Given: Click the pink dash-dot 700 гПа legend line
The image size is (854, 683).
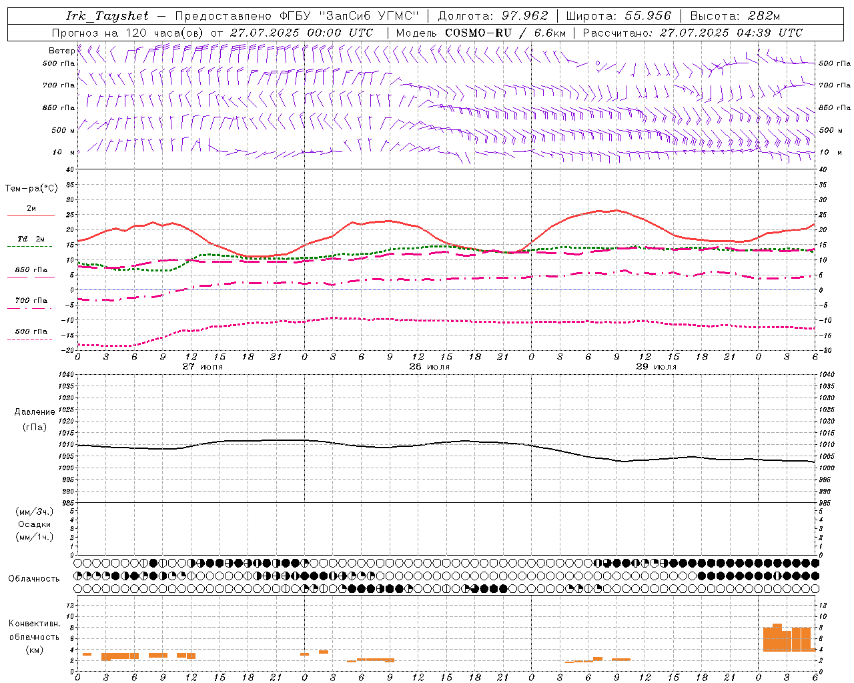Looking at the screenshot, I should pyautogui.click(x=31, y=308).
